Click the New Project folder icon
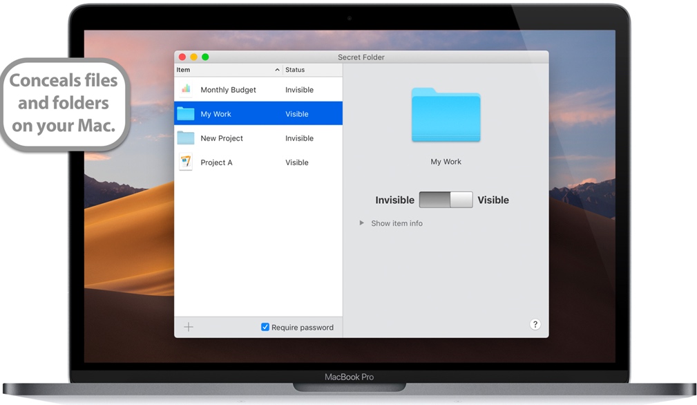The image size is (697, 405). (x=185, y=138)
